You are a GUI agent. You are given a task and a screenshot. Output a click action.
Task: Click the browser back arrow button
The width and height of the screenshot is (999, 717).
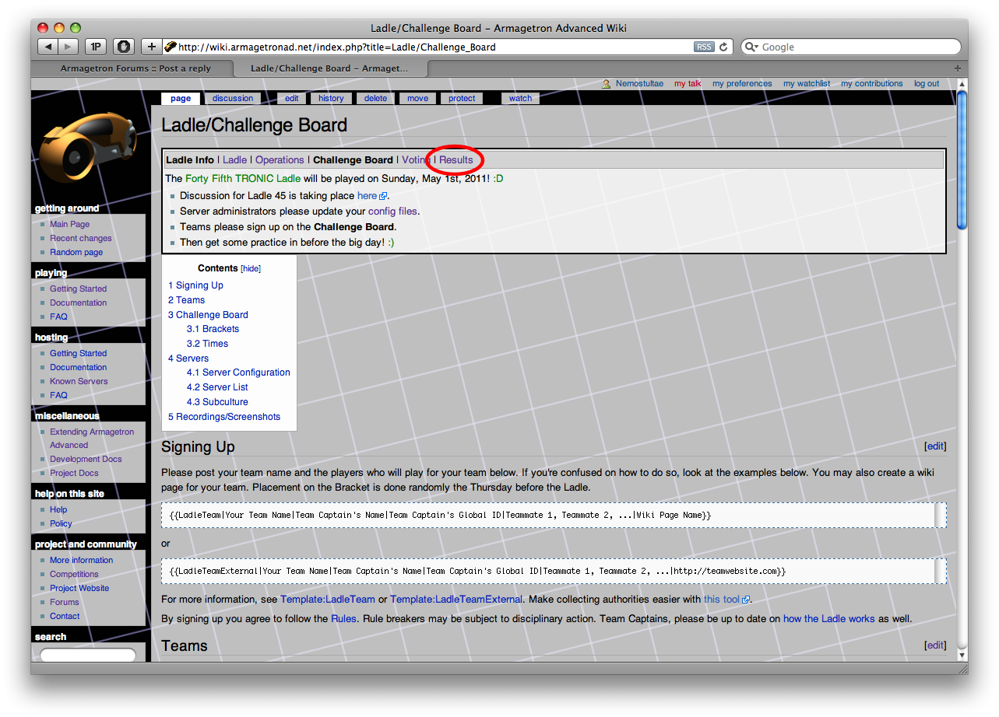(48, 47)
